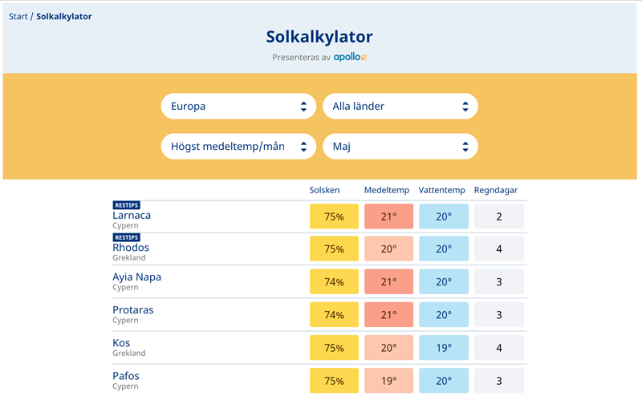The image size is (642, 396).
Task: Open the Pafos destination link
Action: (x=126, y=376)
